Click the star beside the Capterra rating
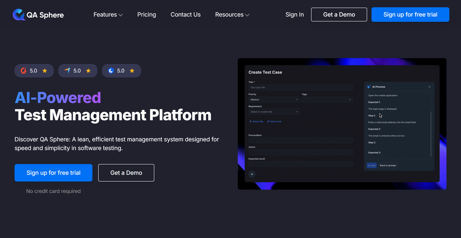The height and width of the screenshot is (238, 461). click(x=88, y=71)
